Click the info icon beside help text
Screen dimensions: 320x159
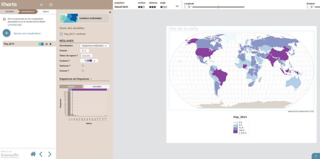[4, 19]
